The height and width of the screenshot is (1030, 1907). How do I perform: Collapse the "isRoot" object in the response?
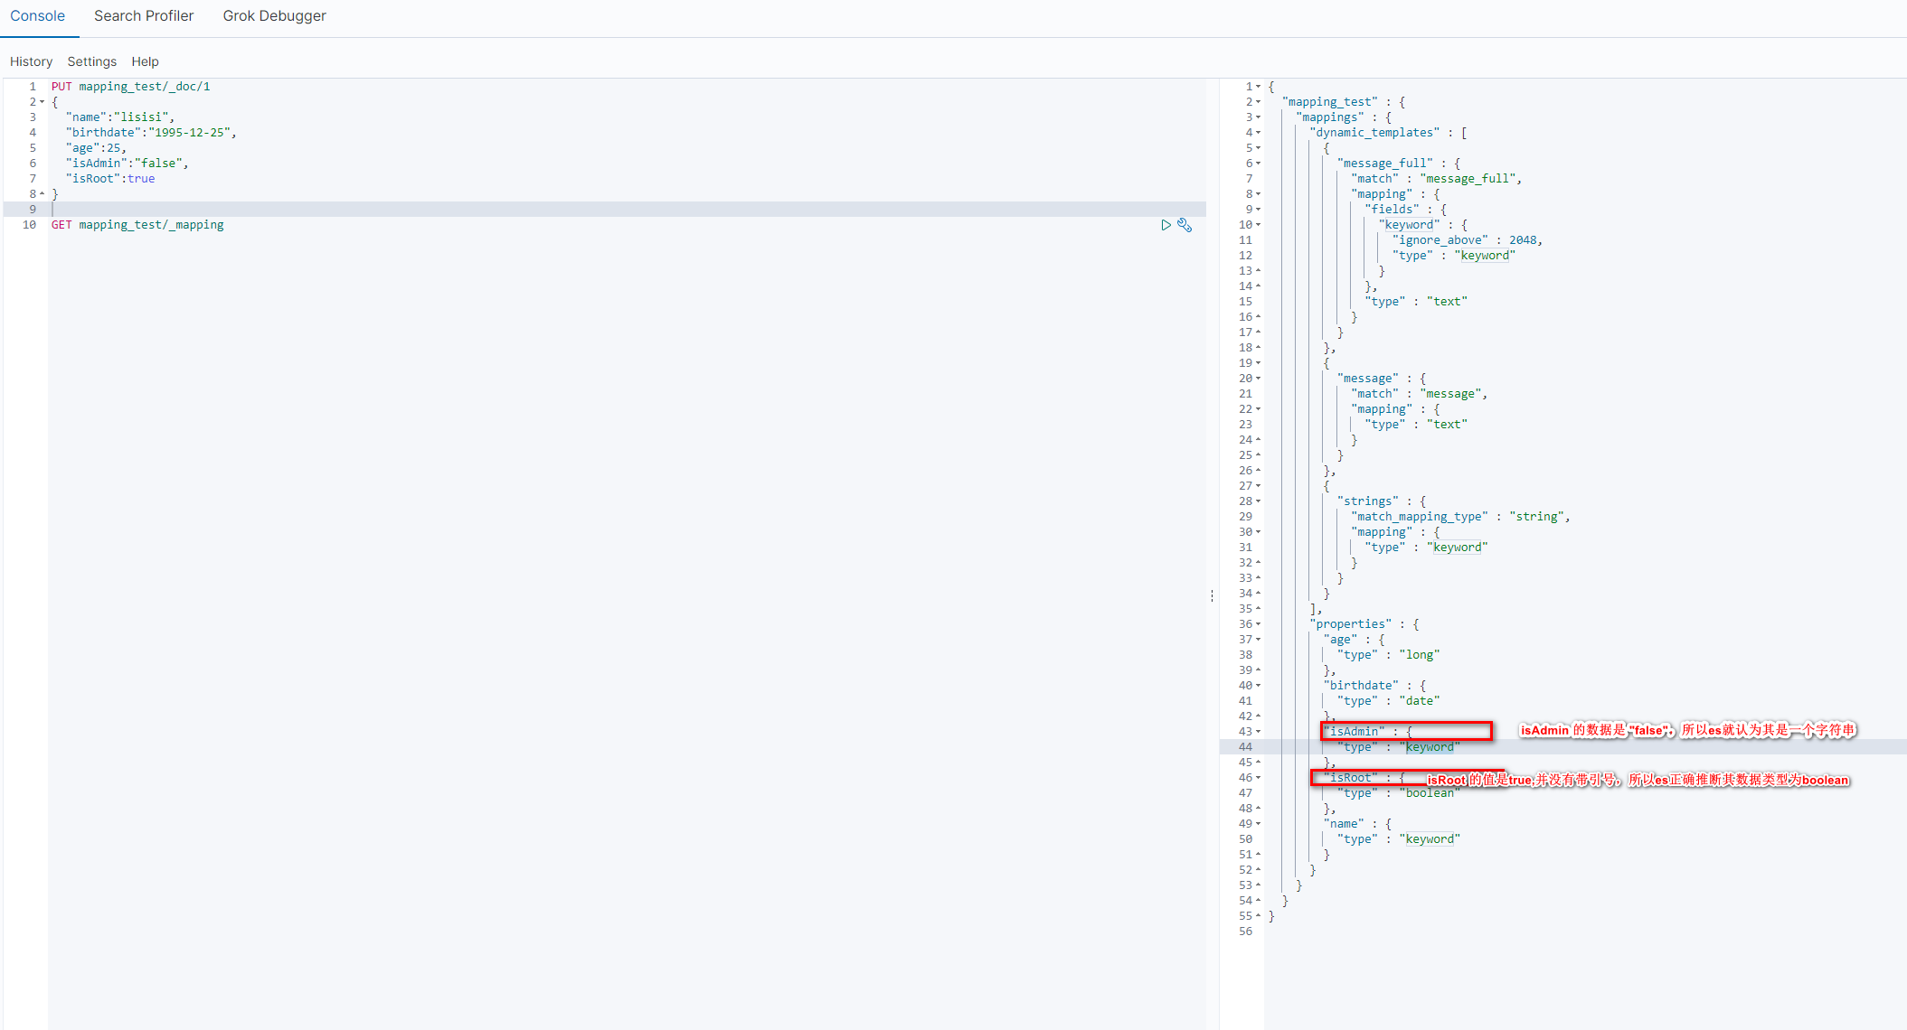[1258, 777]
